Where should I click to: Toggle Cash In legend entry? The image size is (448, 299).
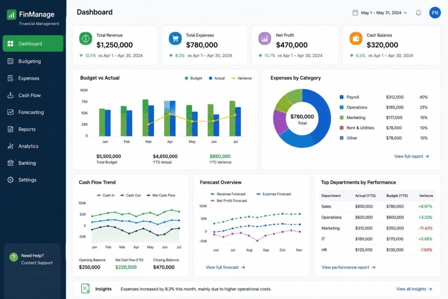(105, 195)
